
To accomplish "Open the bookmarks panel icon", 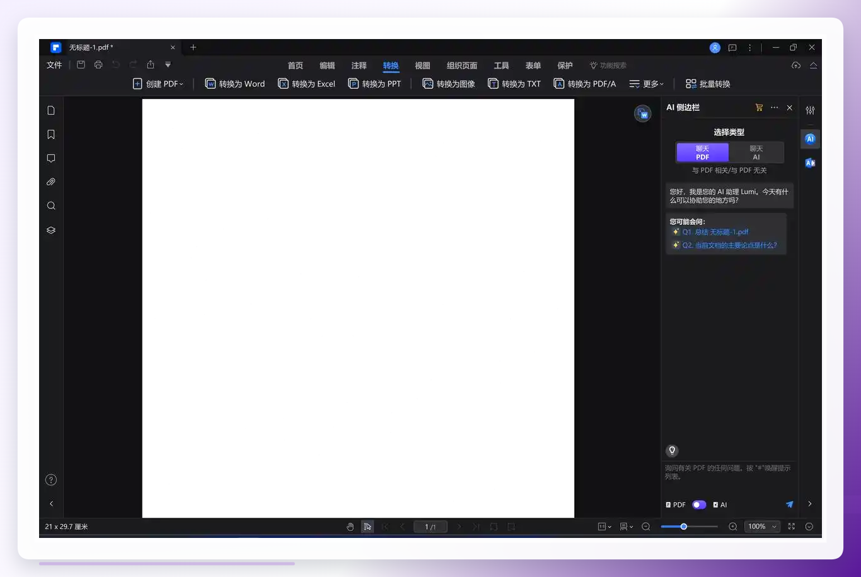I will pos(51,134).
